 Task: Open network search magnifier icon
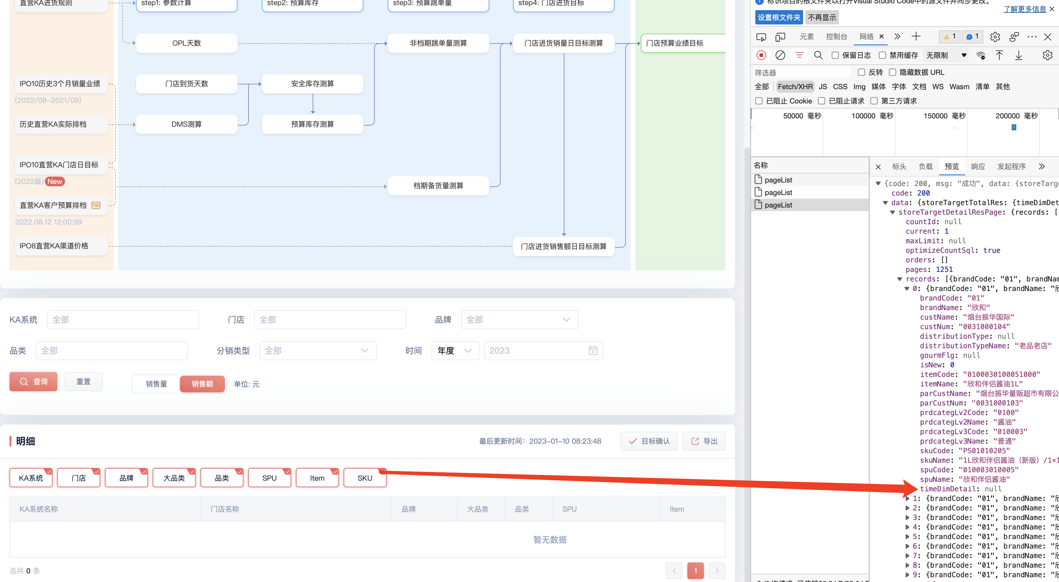tap(818, 55)
